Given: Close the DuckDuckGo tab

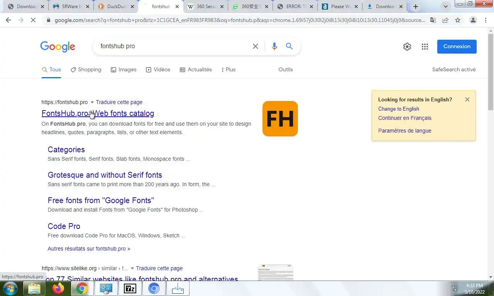Looking at the screenshot, I should point(132,7).
